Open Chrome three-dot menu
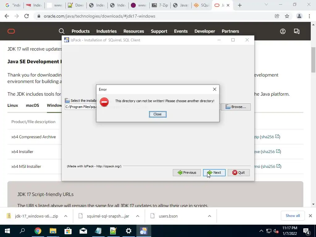 (309, 16)
